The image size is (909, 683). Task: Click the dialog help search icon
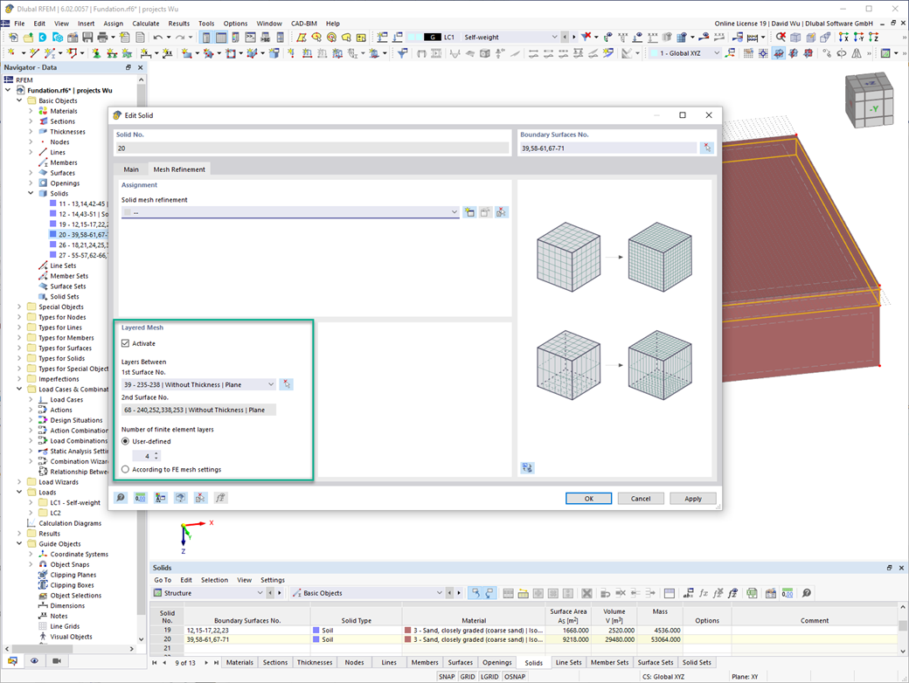click(x=121, y=498)
